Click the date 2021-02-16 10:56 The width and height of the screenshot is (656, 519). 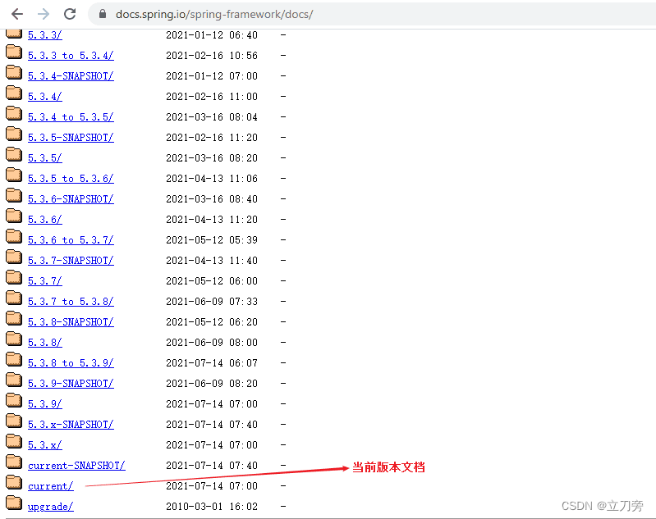[x=212, y=56]
